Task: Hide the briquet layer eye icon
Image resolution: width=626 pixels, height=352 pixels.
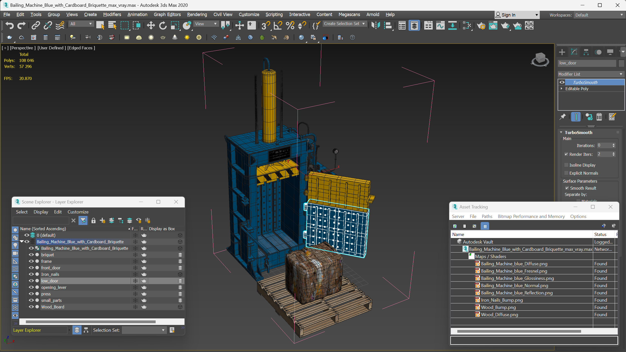Action: (x=31, y=255)
